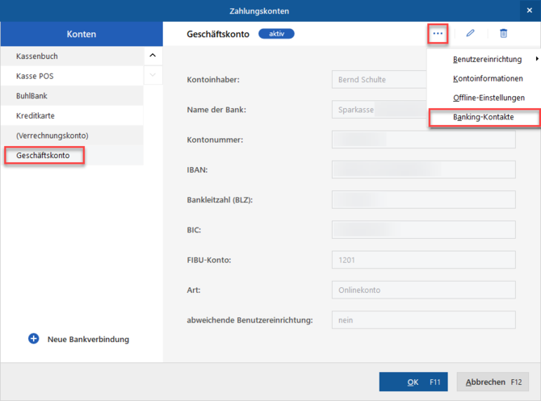The width and height of the screenshot is (541, 401).
Task: Choose Offline-Einstellungen from menu
Action: click(x=489, y=98)
